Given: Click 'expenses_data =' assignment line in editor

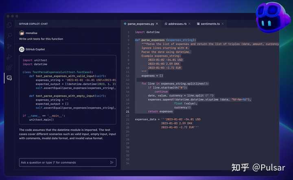Looking at the screenshot, I should pos(168,119).
